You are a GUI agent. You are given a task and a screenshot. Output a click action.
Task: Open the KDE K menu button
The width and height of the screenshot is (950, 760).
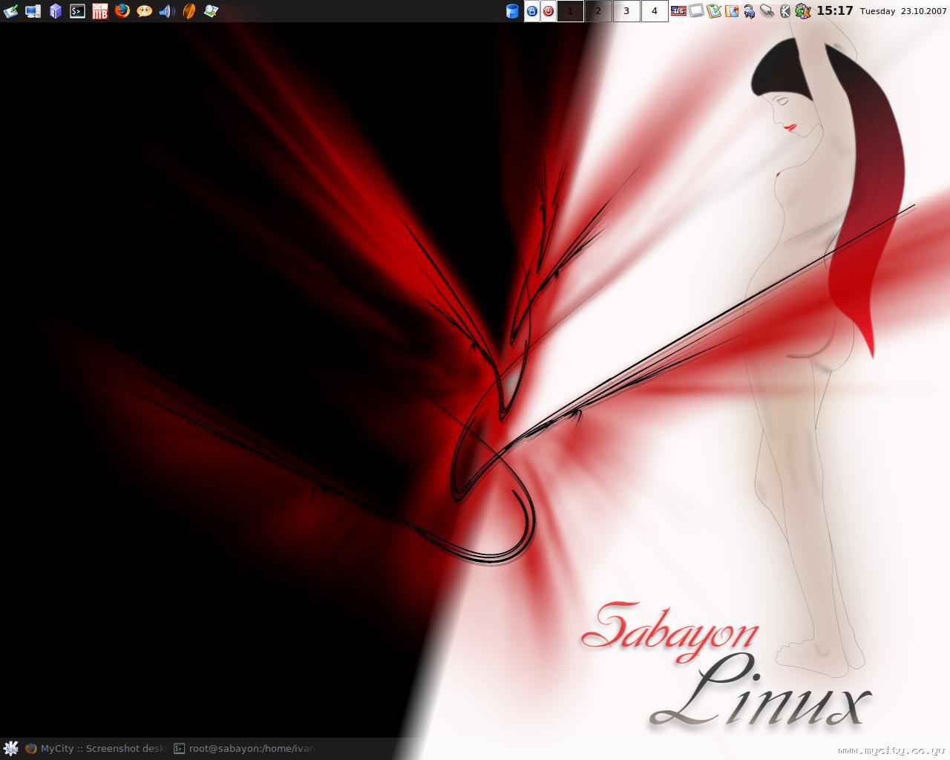pos(10,748)
